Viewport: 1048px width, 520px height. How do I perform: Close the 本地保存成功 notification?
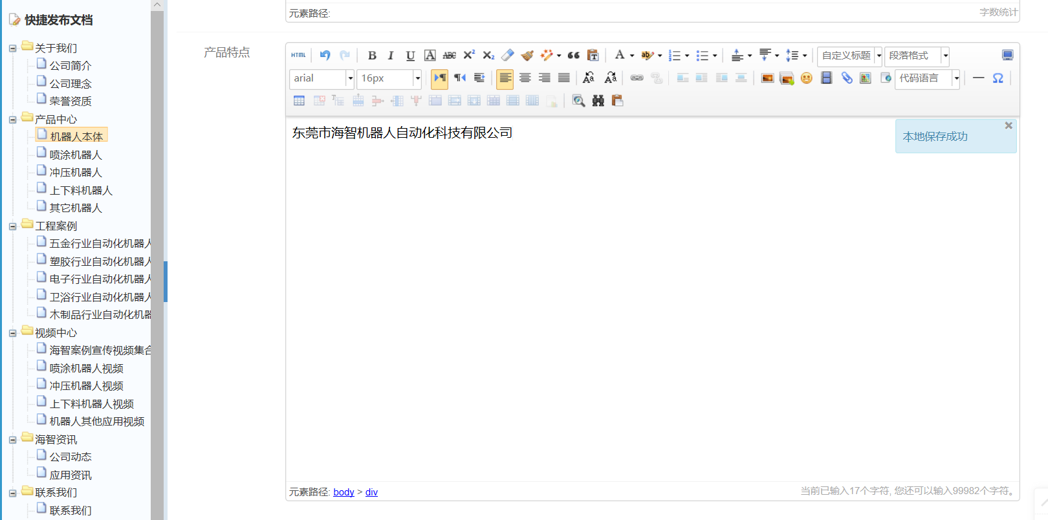(1009, 125)
